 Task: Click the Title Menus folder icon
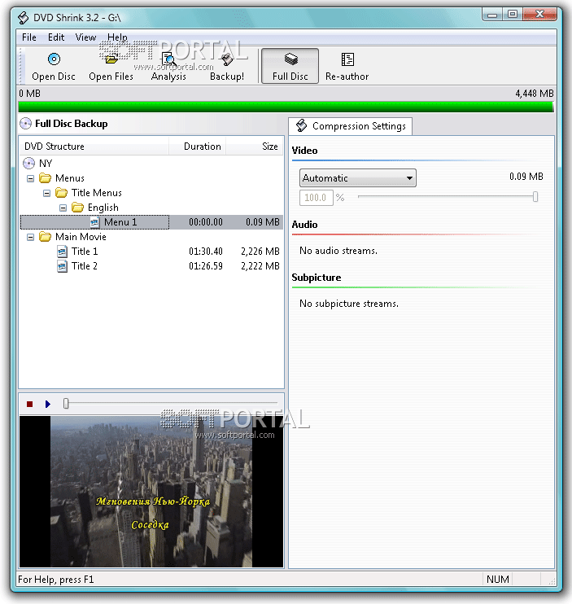pos(61,193)
